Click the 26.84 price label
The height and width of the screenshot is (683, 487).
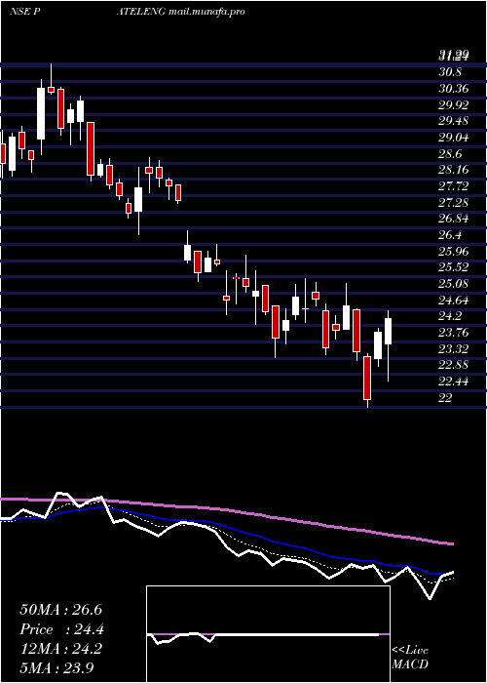pos(454,219)
